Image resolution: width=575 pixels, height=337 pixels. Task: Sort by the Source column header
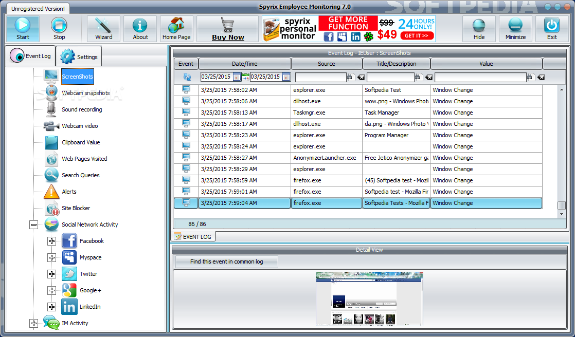327,64
